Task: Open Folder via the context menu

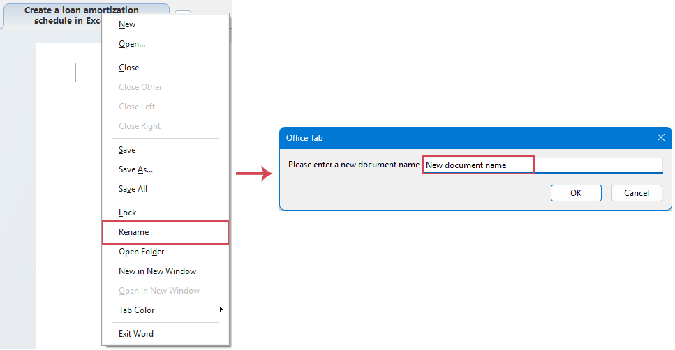Action: (141, 252)
